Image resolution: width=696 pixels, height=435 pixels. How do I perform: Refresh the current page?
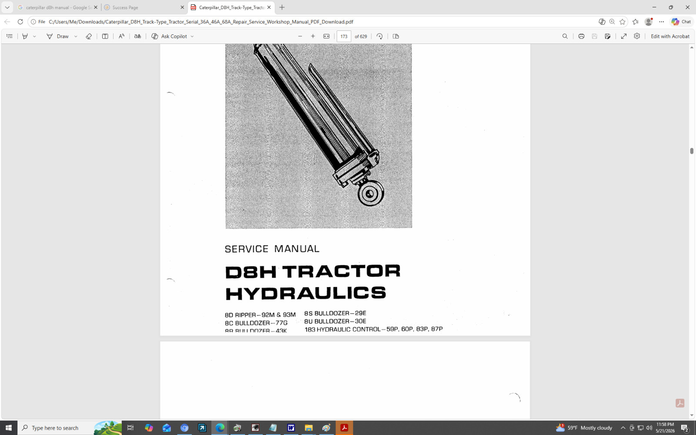point(20,22)
